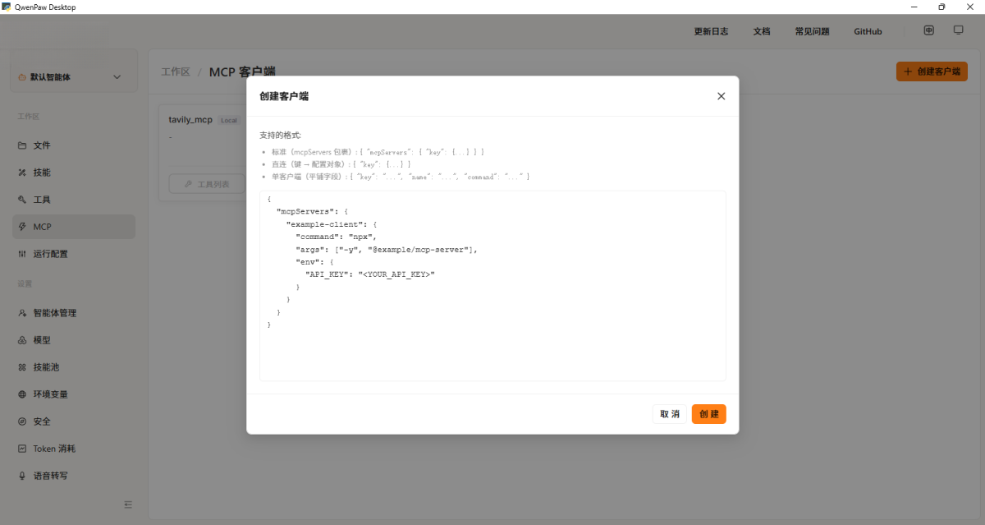
Task: Click the "example-client" line in editor
Action: coord(331,223)
